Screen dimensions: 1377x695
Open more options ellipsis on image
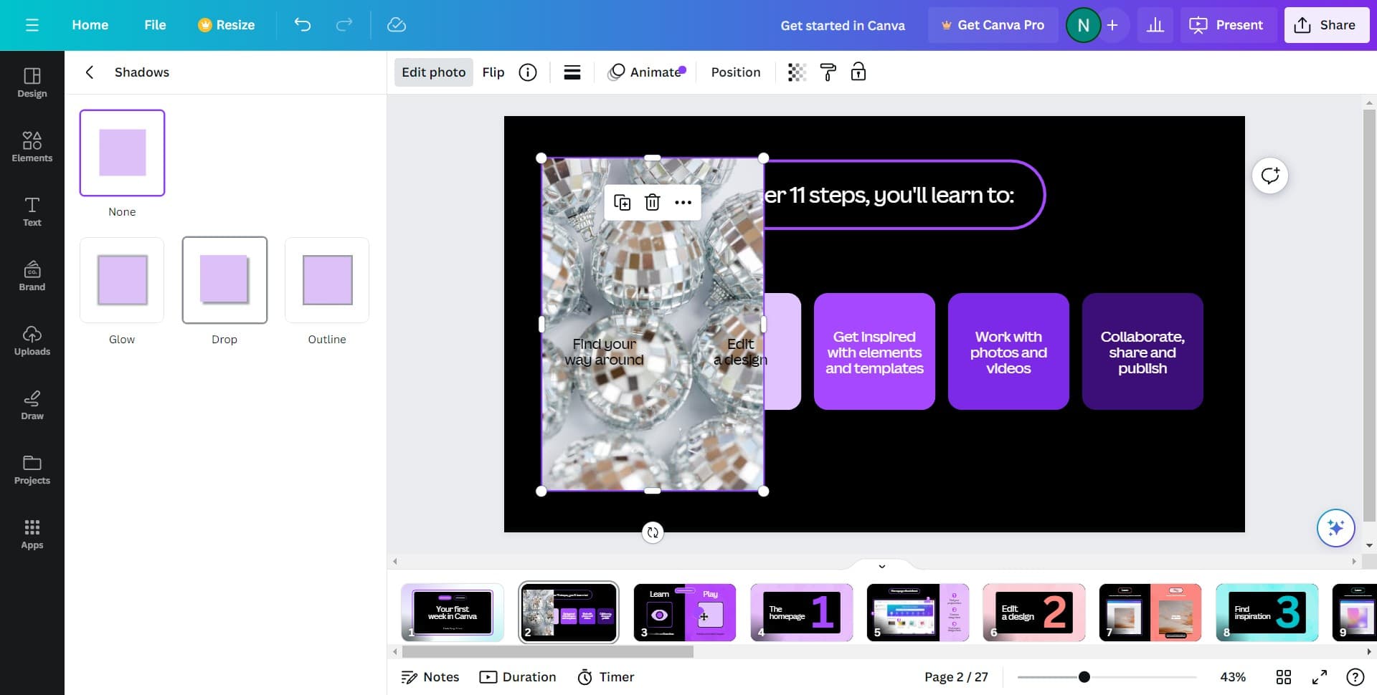683,203
